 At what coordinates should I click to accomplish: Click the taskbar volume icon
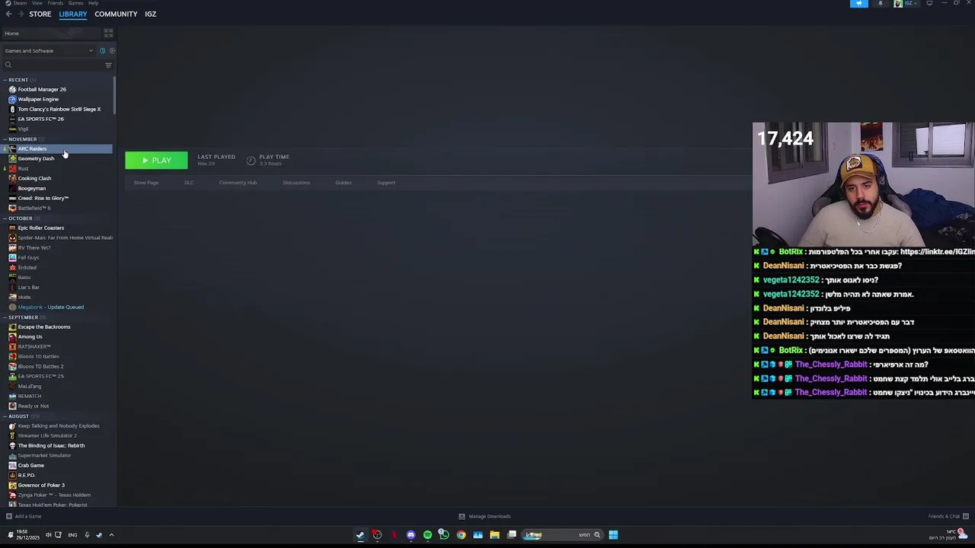[49, 535]
